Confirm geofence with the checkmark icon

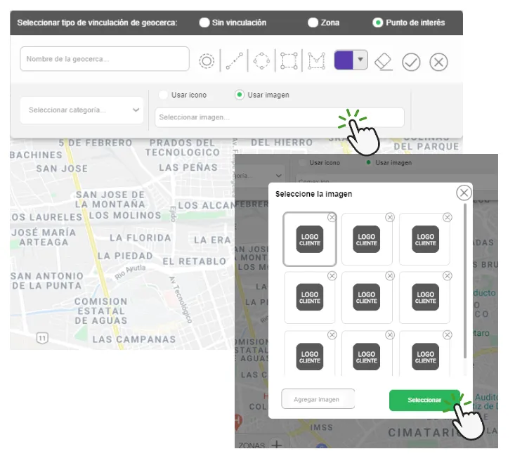(x=411, y=62)
